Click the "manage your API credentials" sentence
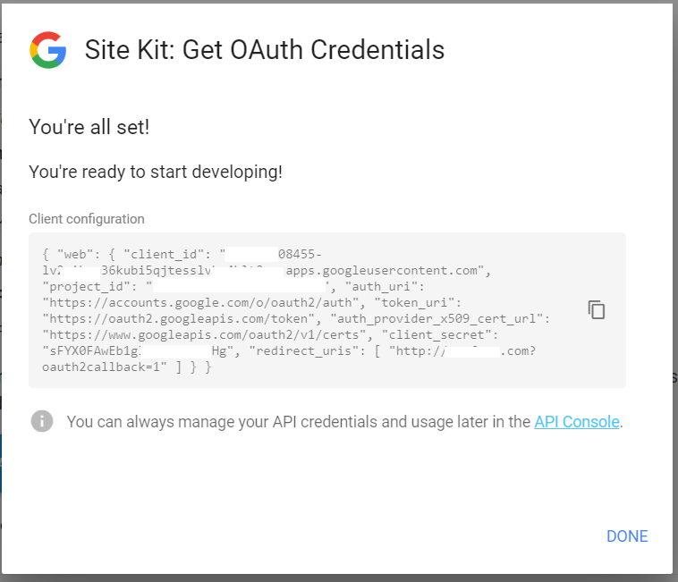The image size is (678, 582). (x=299, y=422)
